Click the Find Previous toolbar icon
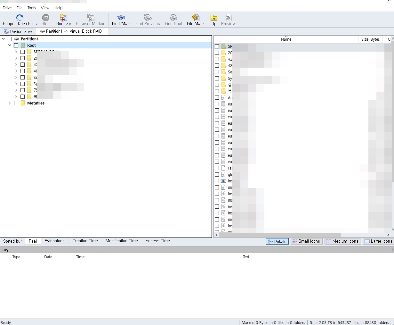The height and width of the screenshot is (325, 394). (148, 18)
